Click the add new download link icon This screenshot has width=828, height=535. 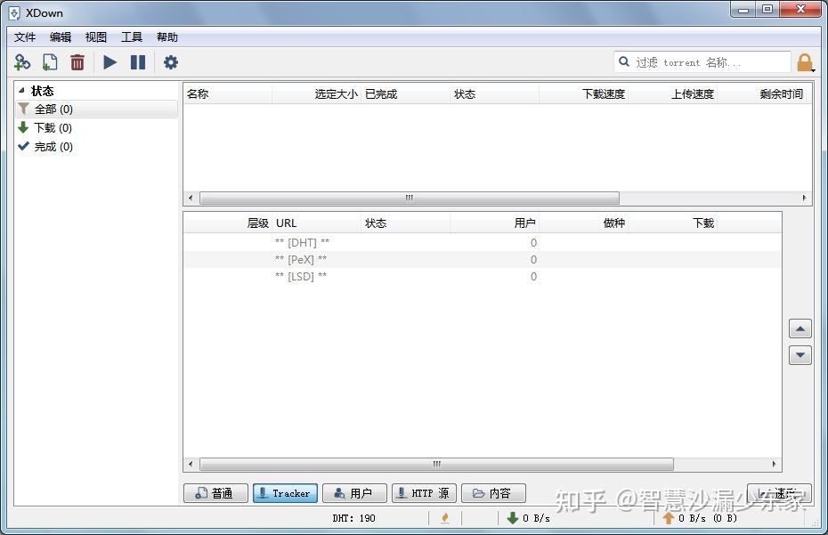tap(21, 61)
